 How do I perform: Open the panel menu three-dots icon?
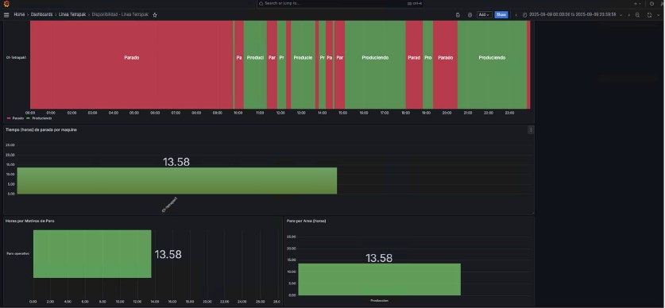click(531, 130)
